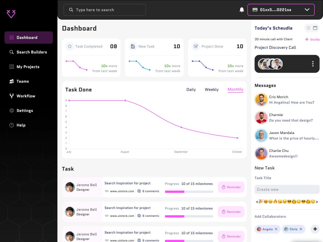
Task: Open Jason Mandala's message
Action: pos(287,136)
